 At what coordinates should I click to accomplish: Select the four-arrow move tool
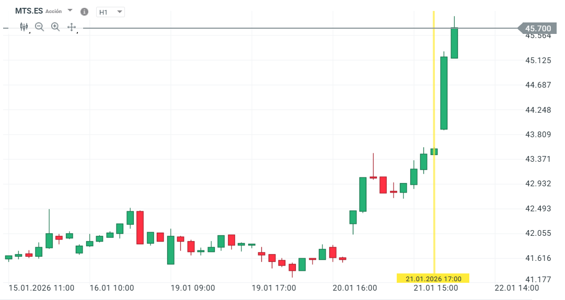point(72,27)
